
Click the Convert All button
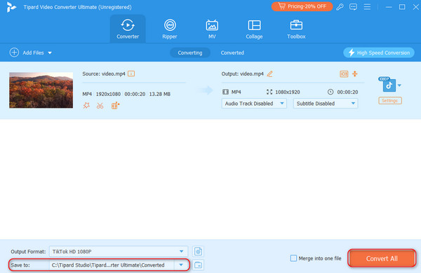382,258
